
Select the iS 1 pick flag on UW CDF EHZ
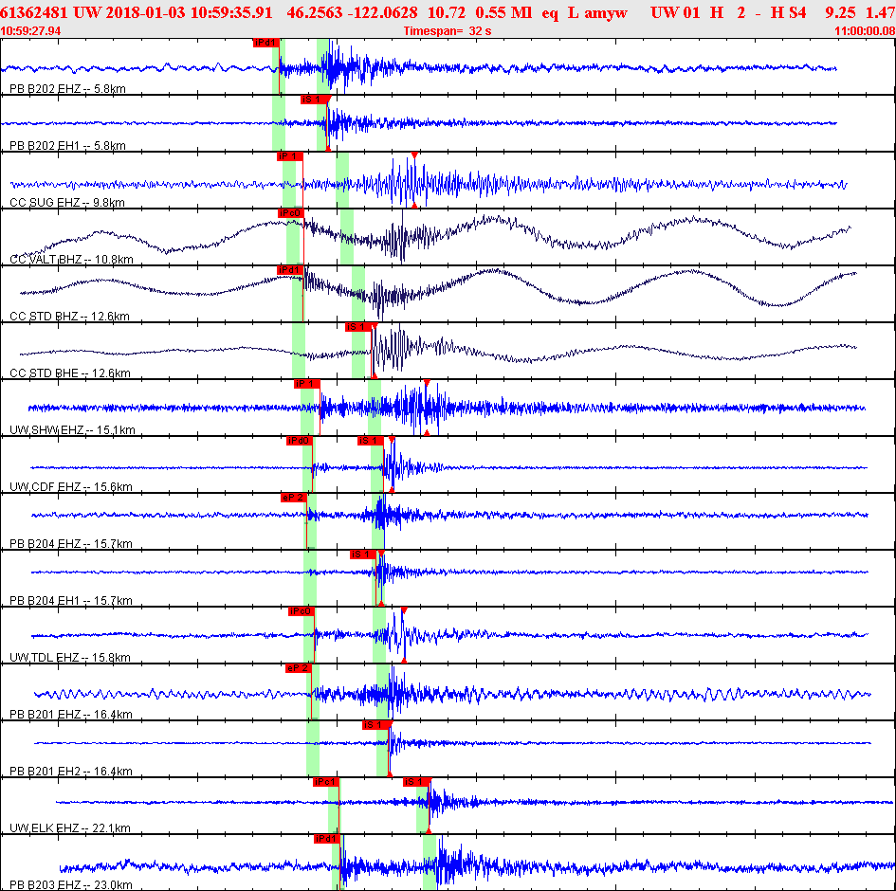[371, 441]
